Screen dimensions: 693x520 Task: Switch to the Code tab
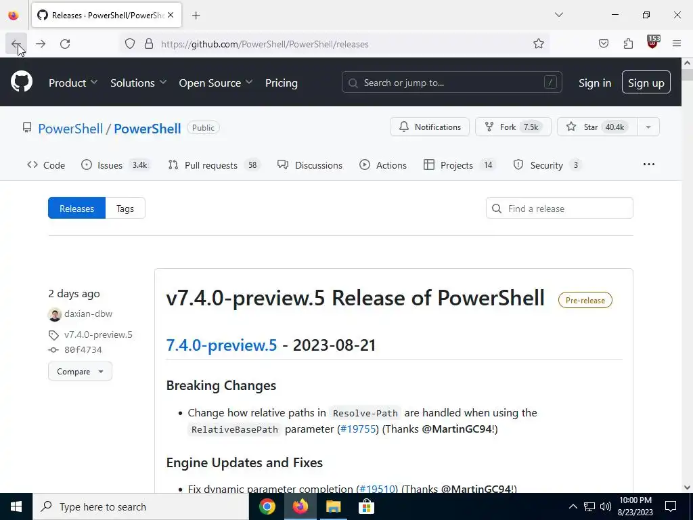46,165
